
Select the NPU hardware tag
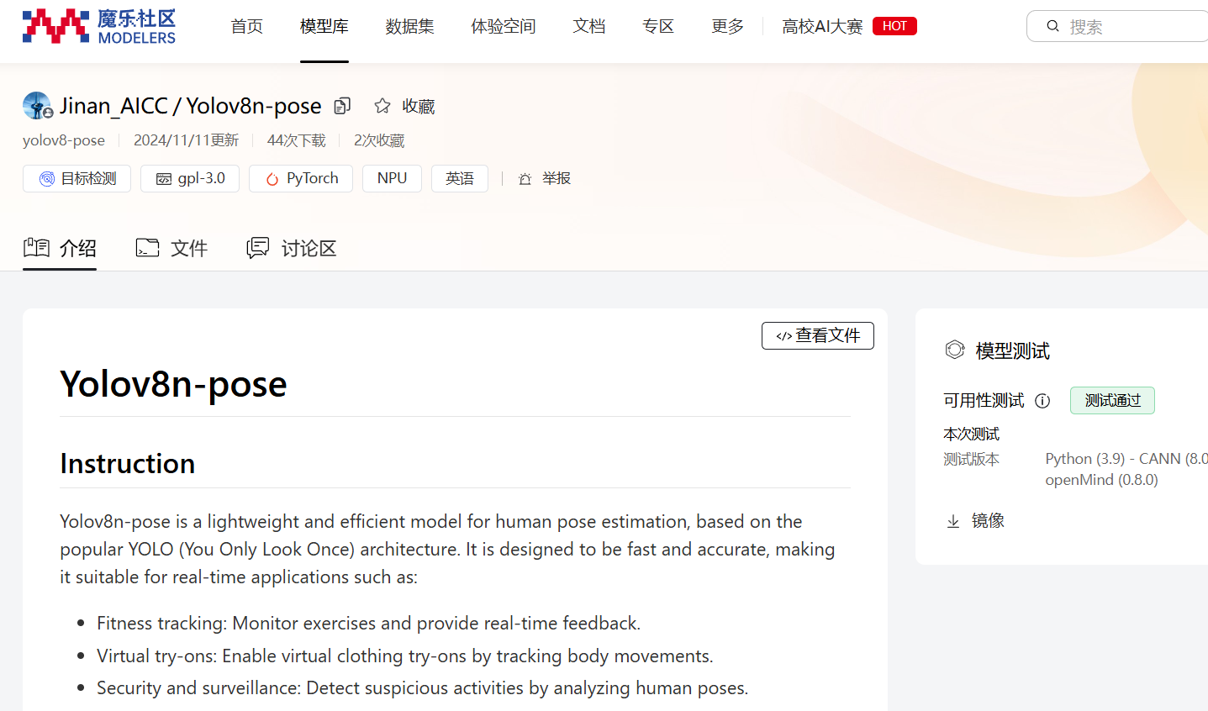[x=392, y=178]
